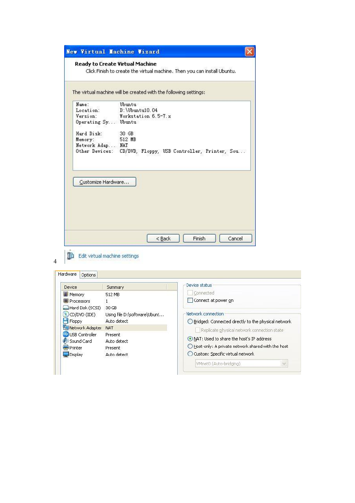The image size is (355, 503).
Task: Click the Printer device icon
Action: click(66, 348)
